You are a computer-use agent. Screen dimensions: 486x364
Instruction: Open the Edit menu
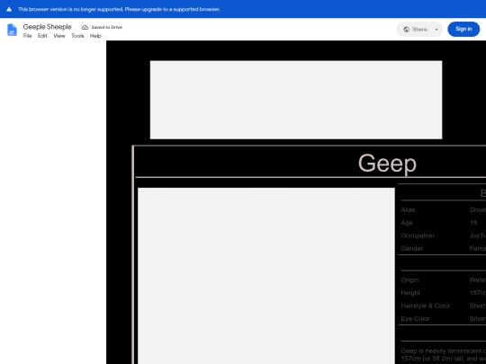point(42,36)
